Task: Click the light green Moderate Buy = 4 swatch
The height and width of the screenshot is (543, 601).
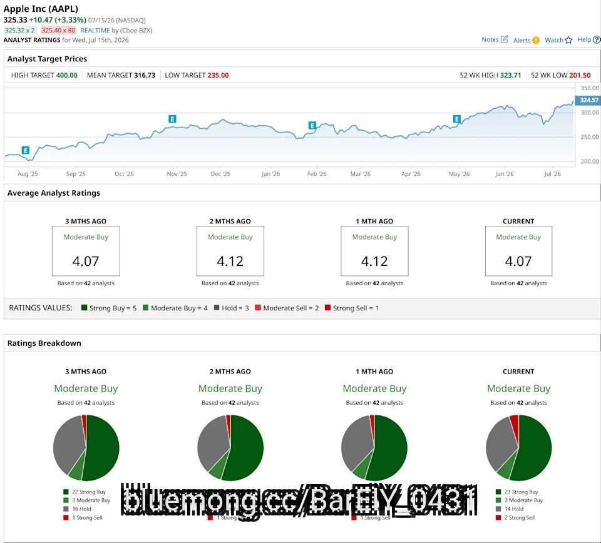Action: (x=146, y=308)
